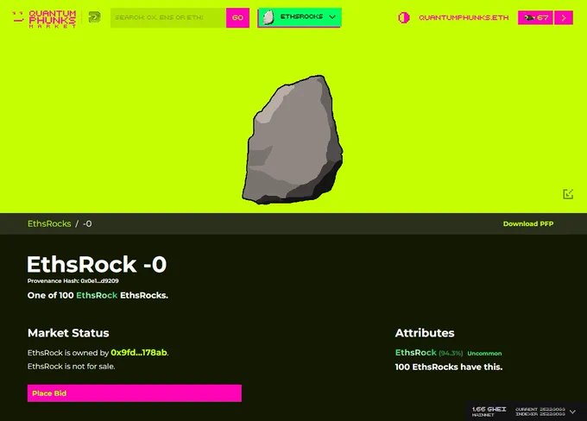Viewport: 587px width, 421px height.
Task: Toggle the light/dark theme circle icon
Action: 404,17
